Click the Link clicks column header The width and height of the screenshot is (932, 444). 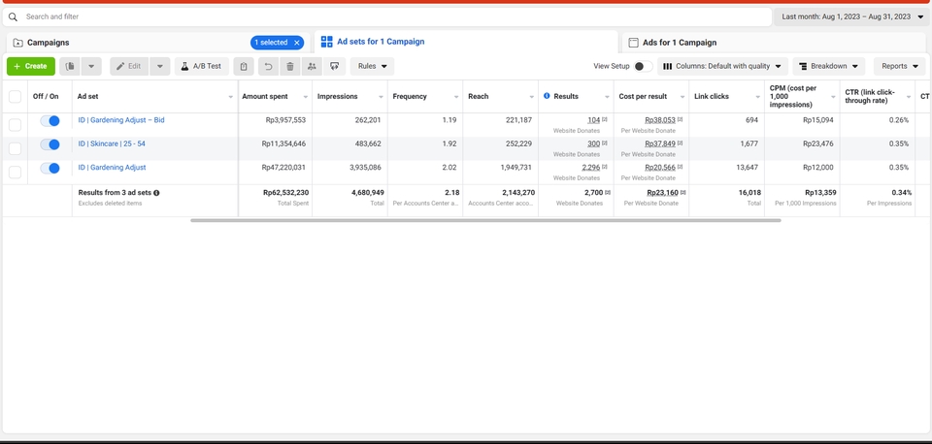coord(712,96)
